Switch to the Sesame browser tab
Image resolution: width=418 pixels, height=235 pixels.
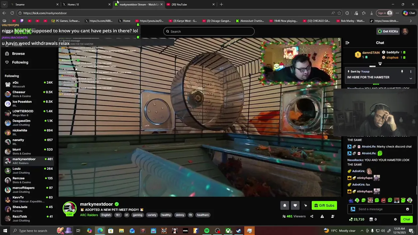(34, 5)
